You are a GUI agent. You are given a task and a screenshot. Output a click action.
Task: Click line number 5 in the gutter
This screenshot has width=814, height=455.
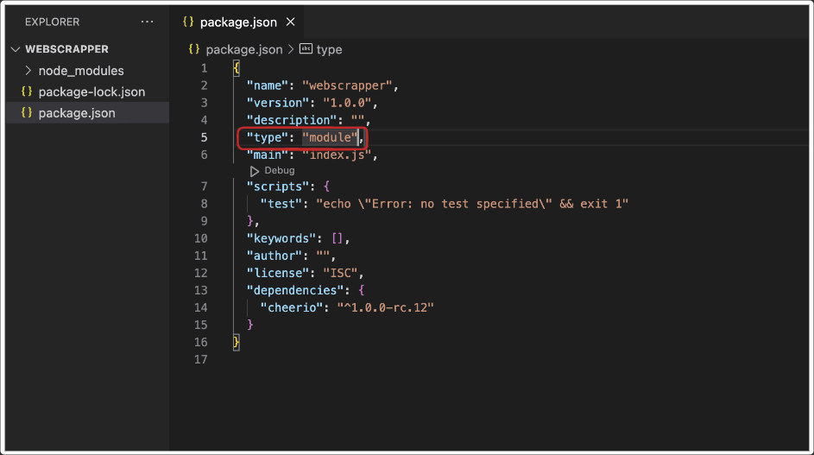pos(204,137)
